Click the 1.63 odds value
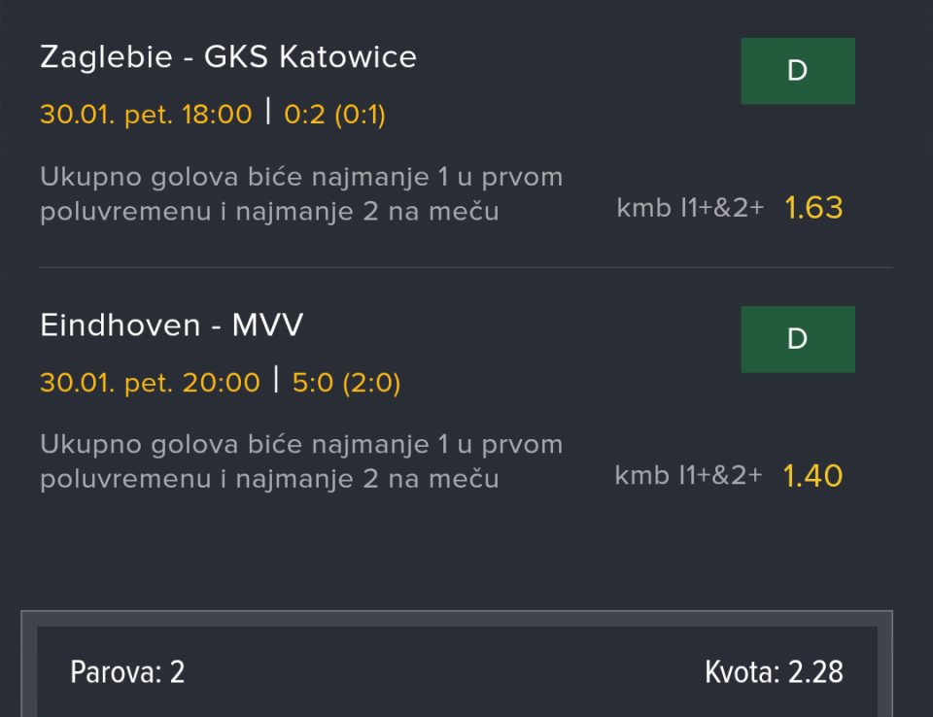 coord(813,208)
